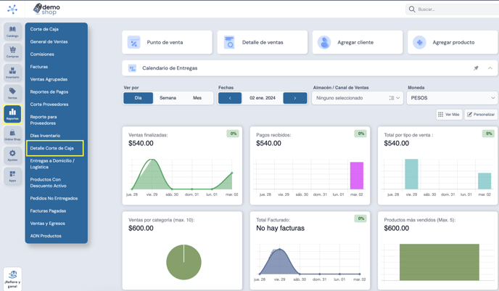This screenshot has height=291, width=499.
Task: Collapse the Calendario de Entregas section
Action: 490,68
